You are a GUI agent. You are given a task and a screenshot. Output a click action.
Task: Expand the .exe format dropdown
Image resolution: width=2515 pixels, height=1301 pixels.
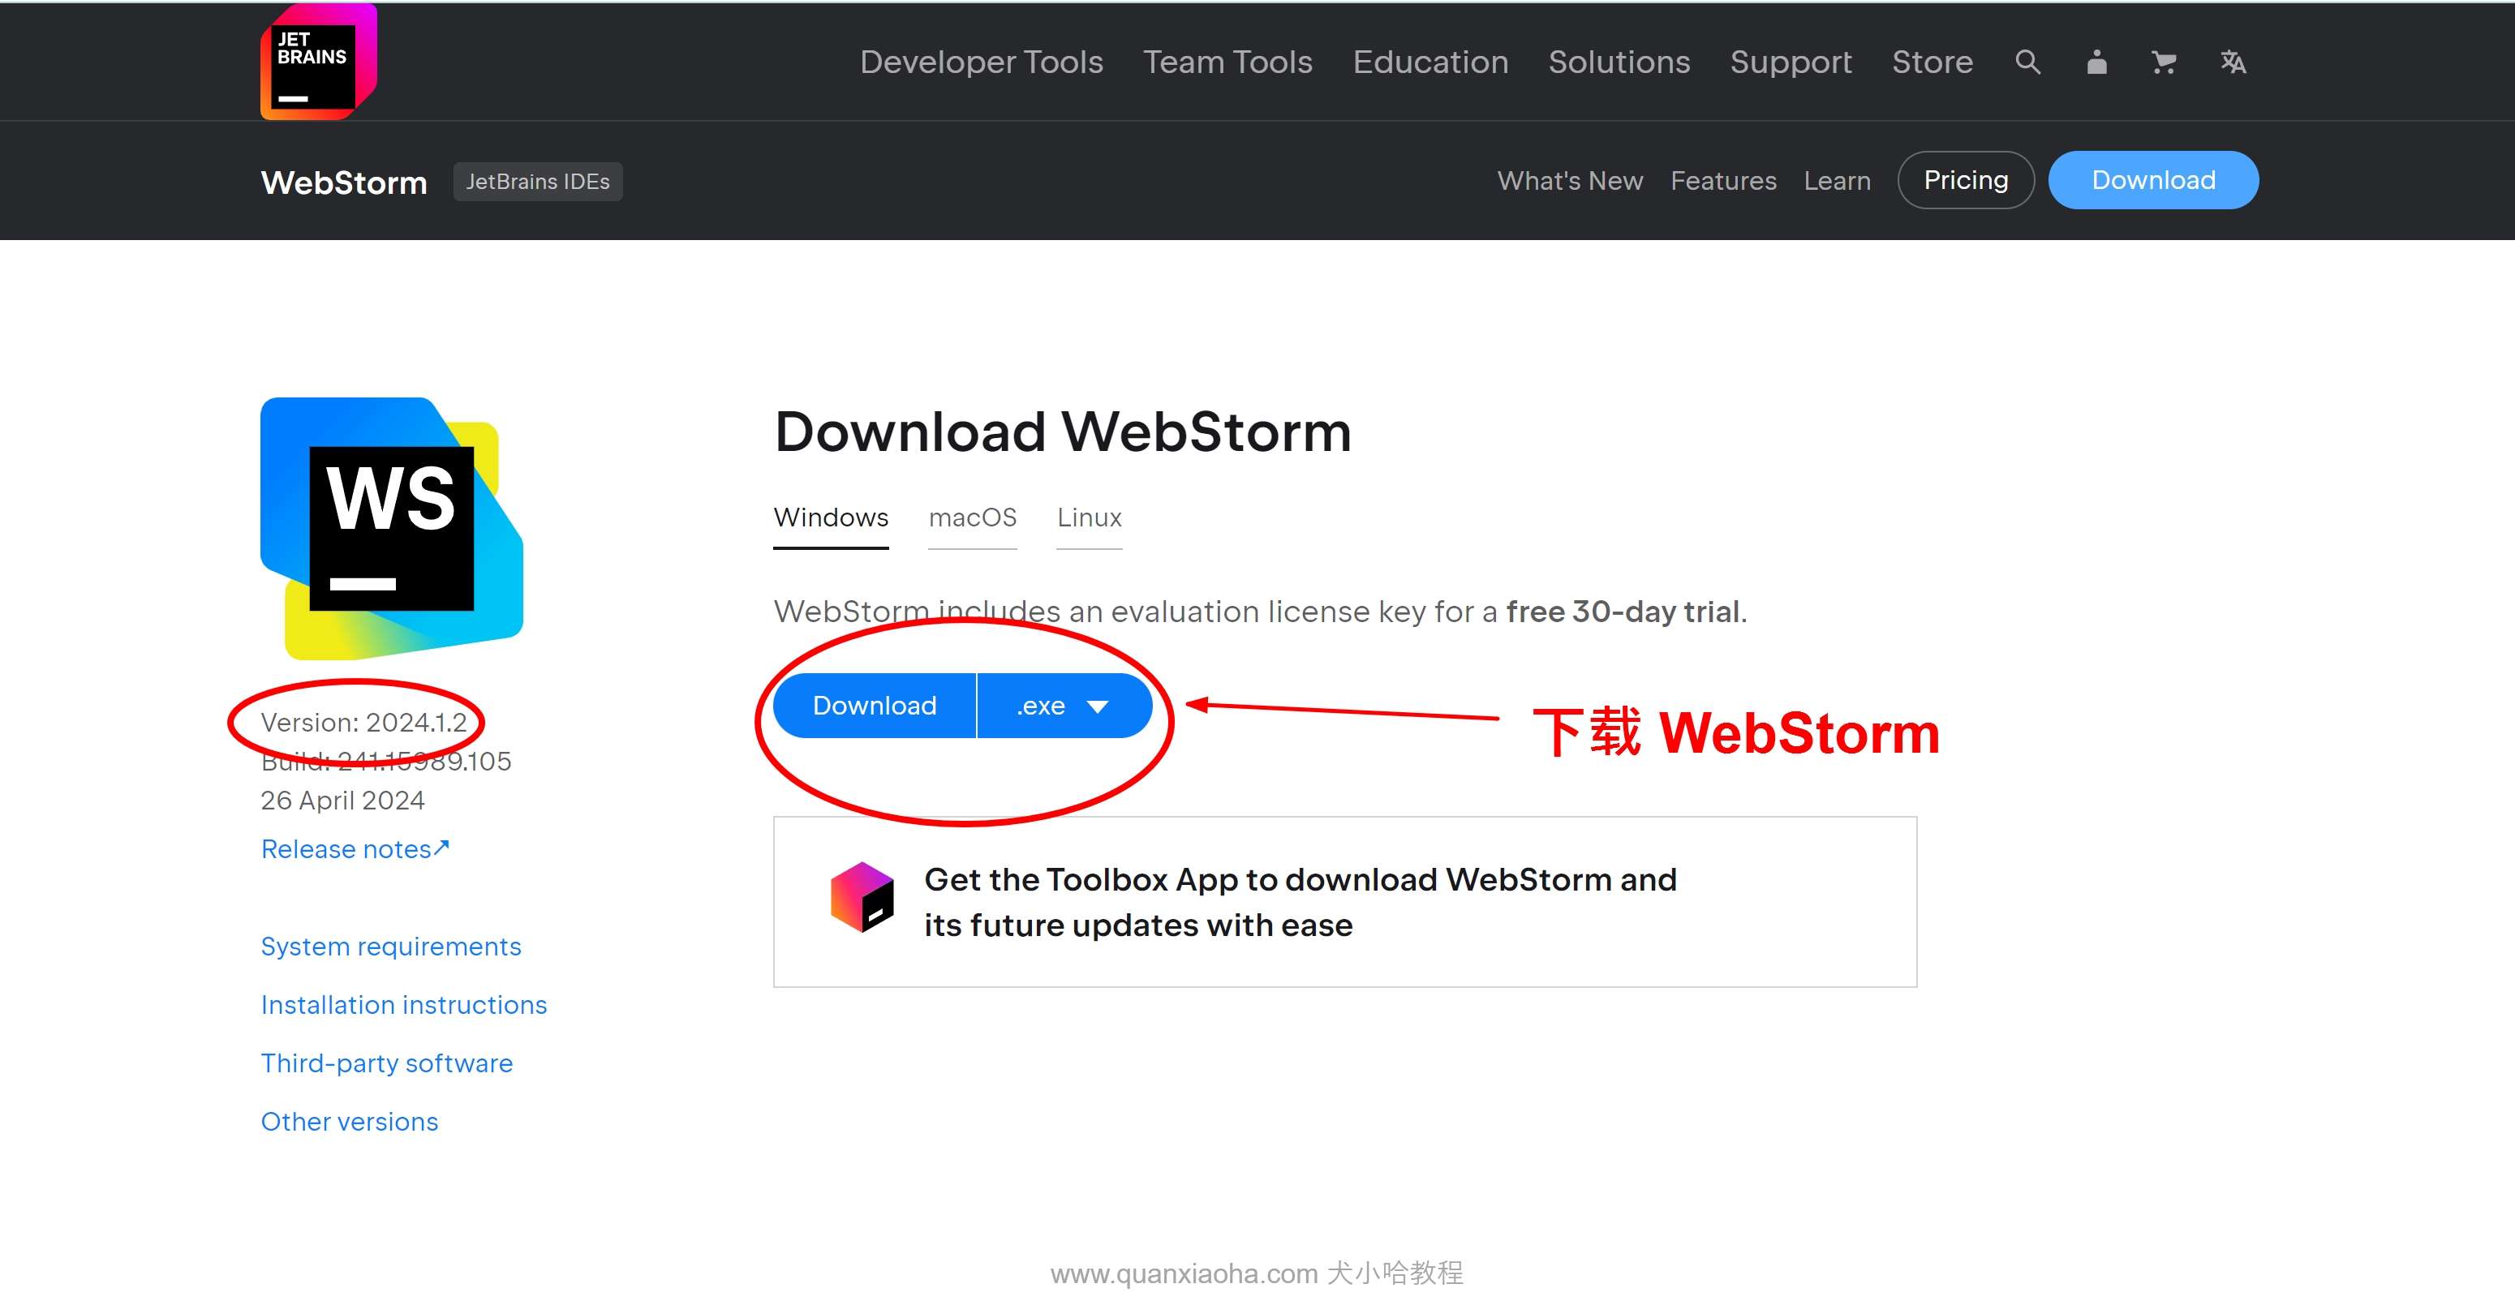pyautogui.click(x=1108, y=706)
